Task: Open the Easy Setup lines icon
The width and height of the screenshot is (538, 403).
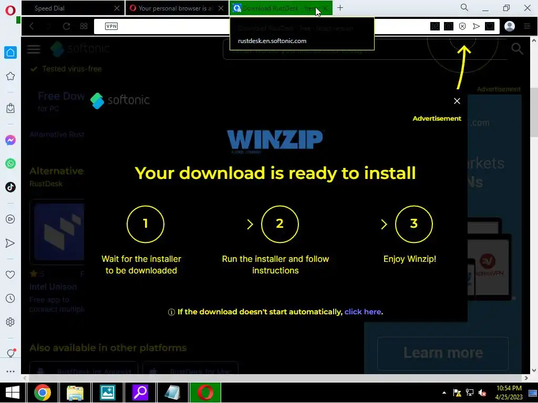Action: (527, 26)
